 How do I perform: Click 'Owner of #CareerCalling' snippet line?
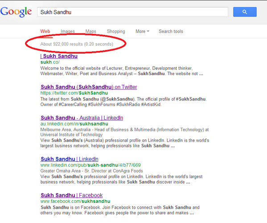tap(101, 105)
